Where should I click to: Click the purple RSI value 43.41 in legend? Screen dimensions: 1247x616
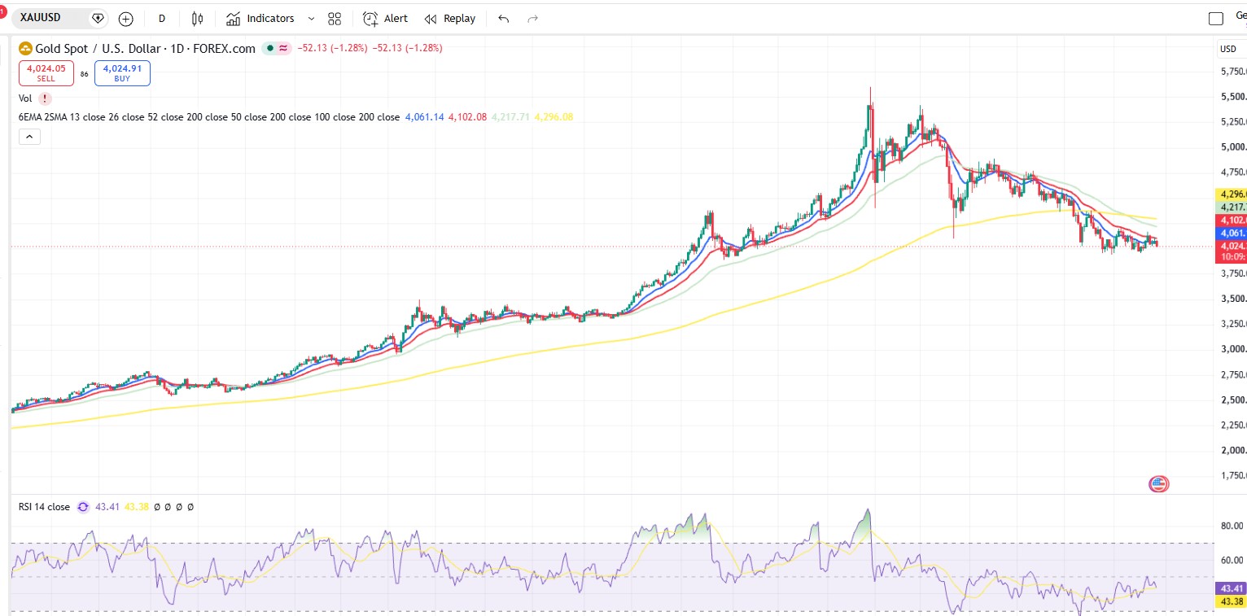(x=107, y=507)
